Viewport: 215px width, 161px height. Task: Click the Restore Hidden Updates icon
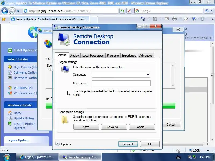click(10, 124)
